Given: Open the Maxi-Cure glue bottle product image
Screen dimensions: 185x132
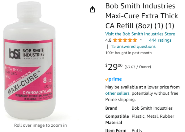Looking at the screenshot, I should coord(29,60).
